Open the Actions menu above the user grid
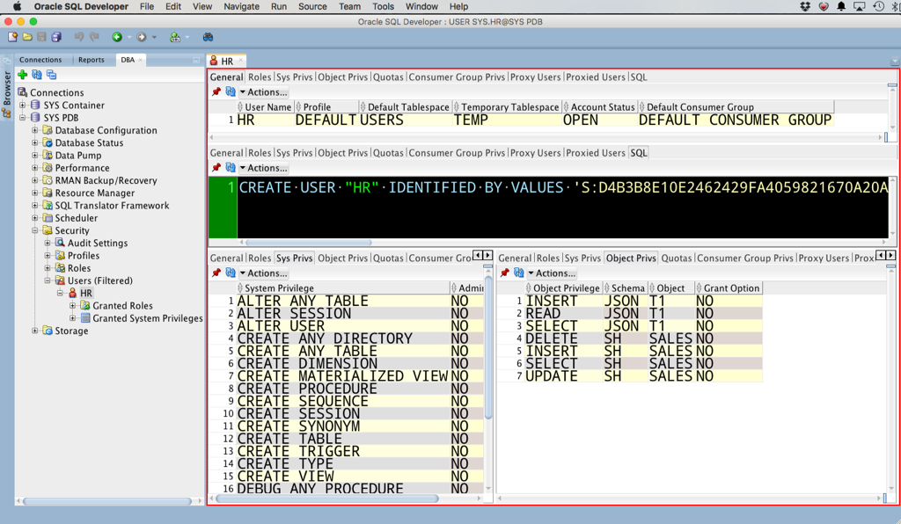 click(262, 91)
